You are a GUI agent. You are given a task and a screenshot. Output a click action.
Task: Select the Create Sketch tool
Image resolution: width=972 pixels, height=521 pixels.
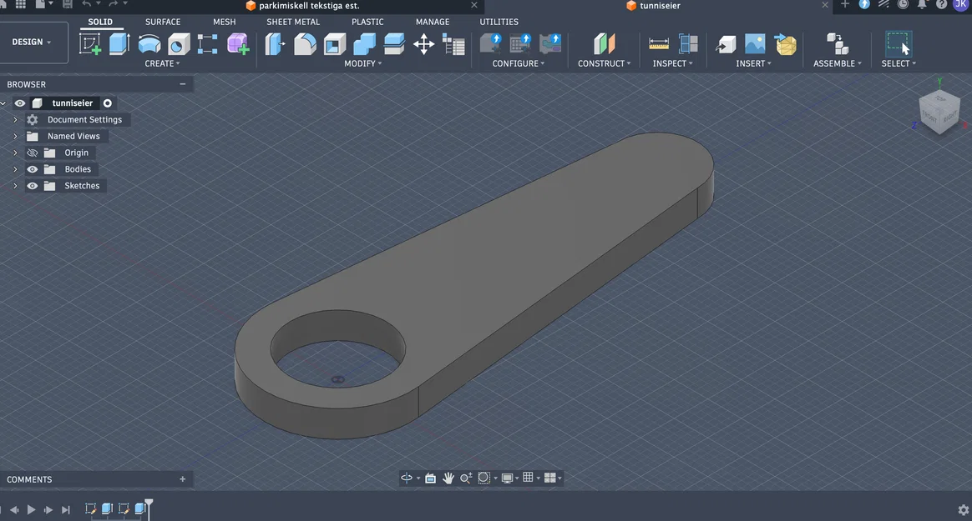pos(90,44)
